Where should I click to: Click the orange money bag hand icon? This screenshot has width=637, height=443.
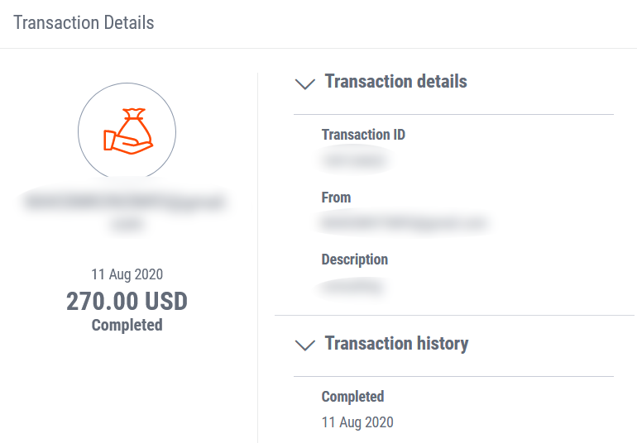128,131
